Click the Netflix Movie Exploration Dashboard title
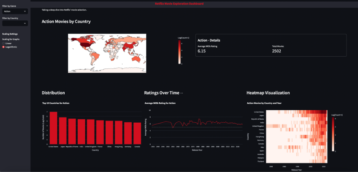 click(x=179, y=4)
